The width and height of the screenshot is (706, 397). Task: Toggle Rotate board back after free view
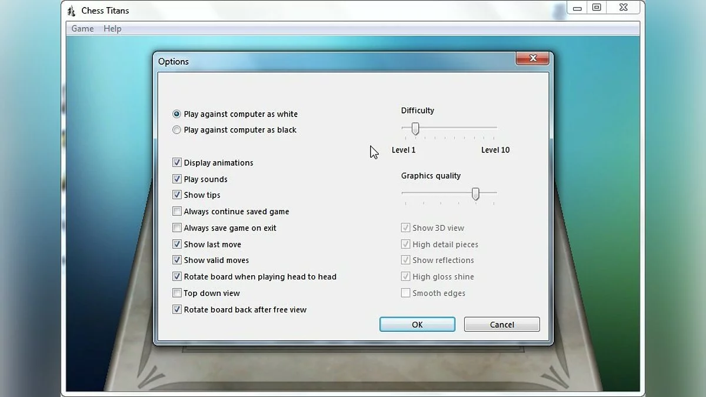(x=176, y=309)
